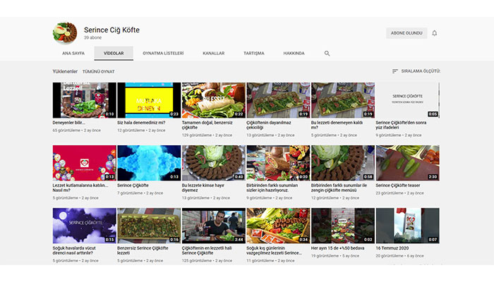Open purple night-sky 'Soğuk havalarda' thumbnail
Viewport: 494px width, 282px height.
(x=85, y=226)
